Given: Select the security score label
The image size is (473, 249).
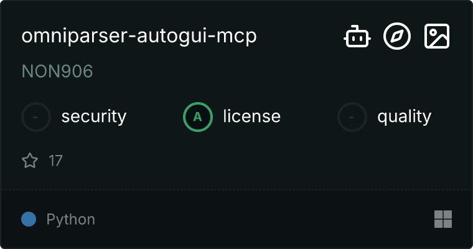Looking at the screenshot, I should pyautogui.click(x=94, y=117).
